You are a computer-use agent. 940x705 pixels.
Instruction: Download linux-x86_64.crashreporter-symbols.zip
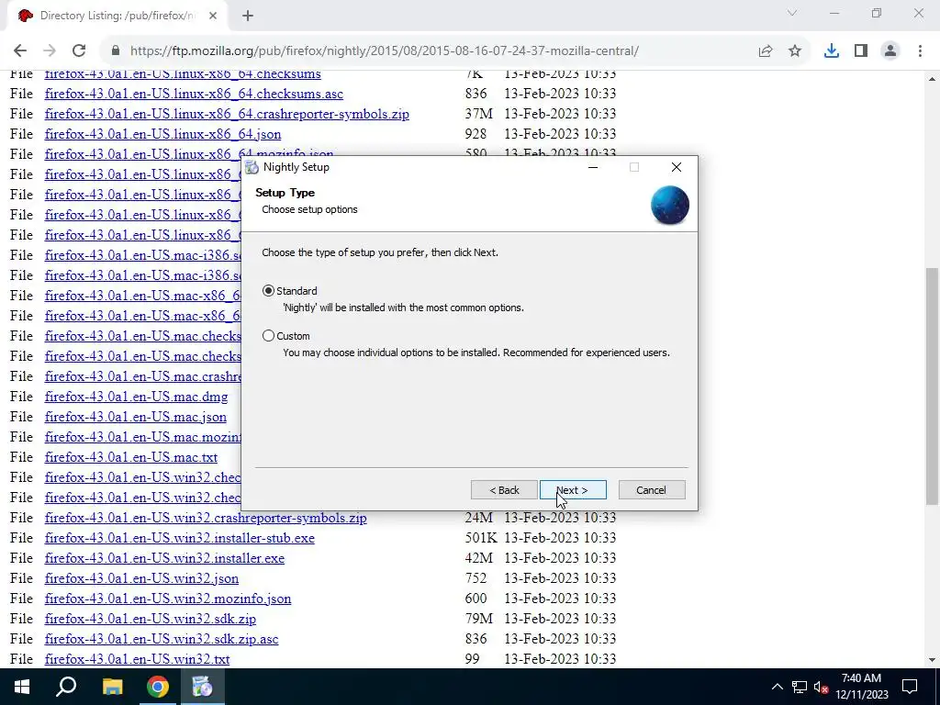point(227,114)
